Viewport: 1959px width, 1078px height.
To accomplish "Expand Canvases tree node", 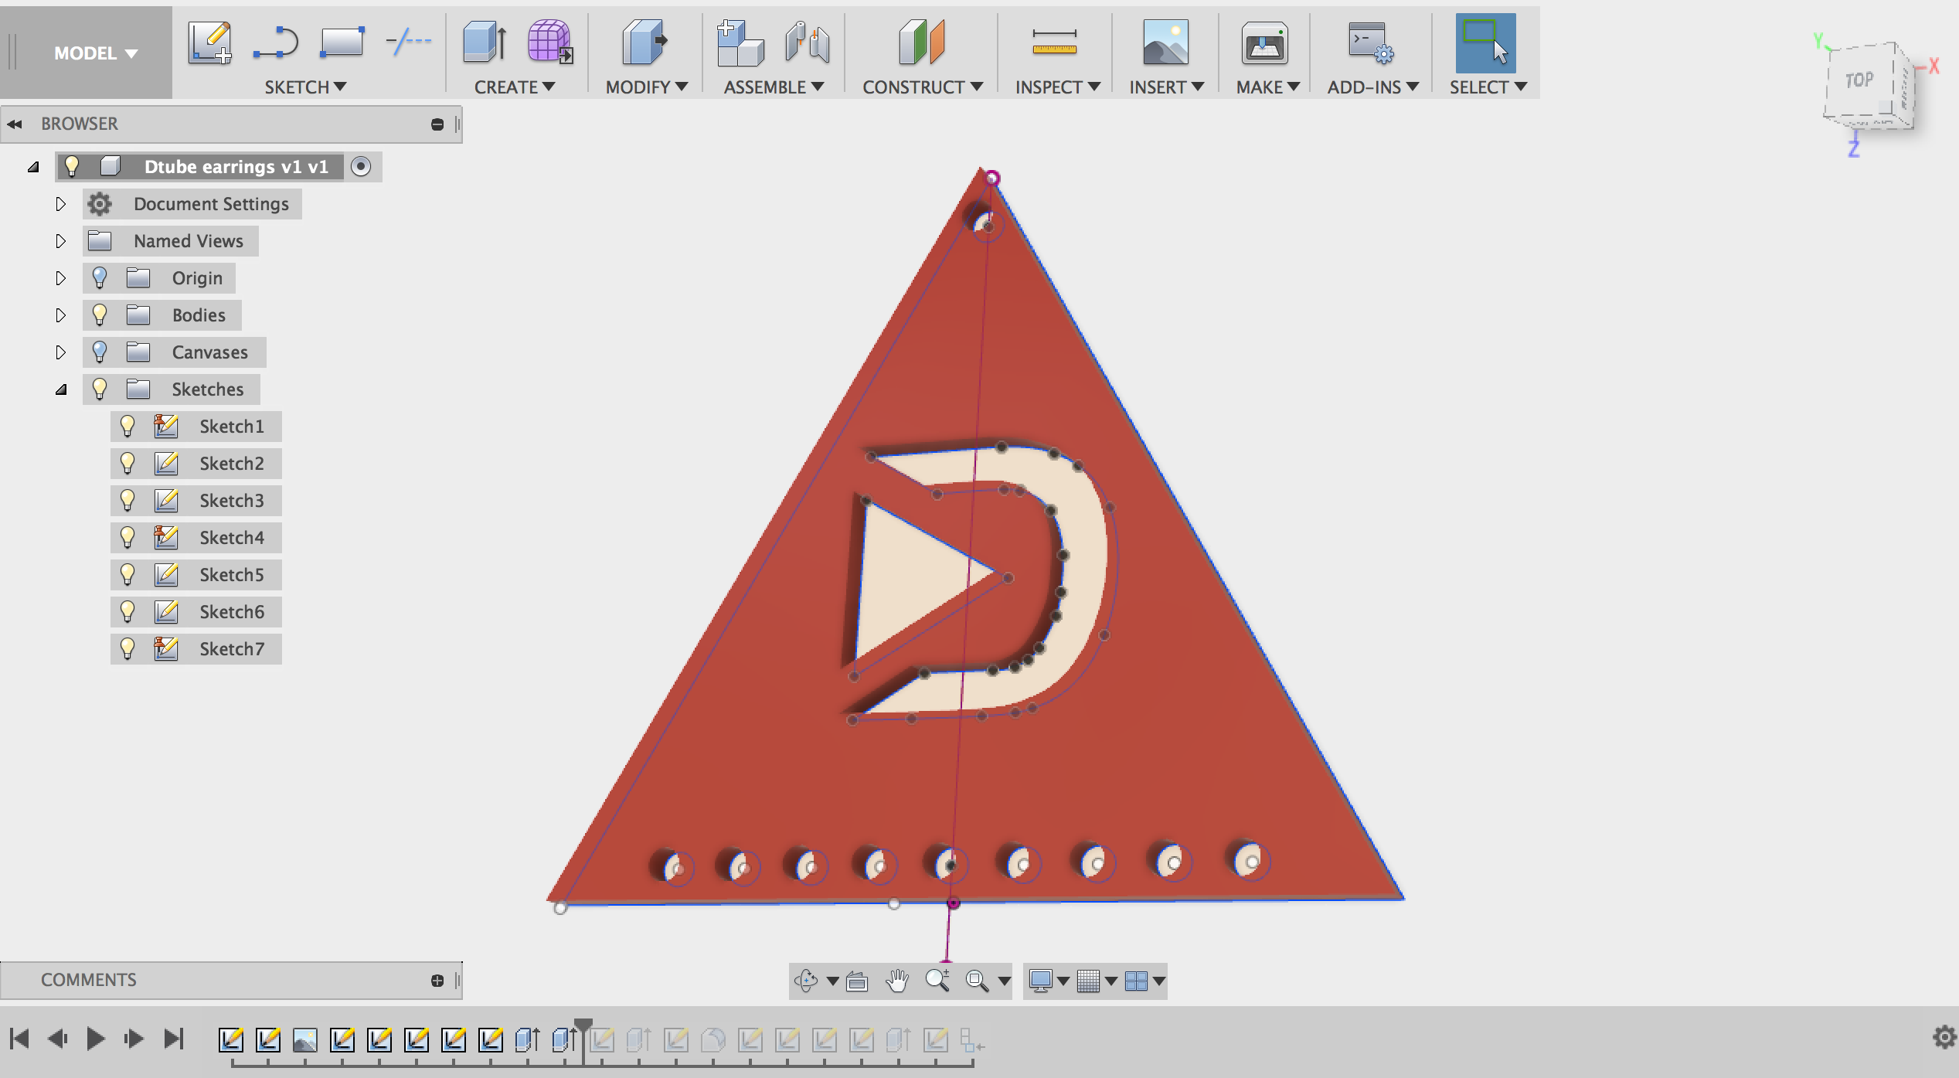I will tap(60, 352).
